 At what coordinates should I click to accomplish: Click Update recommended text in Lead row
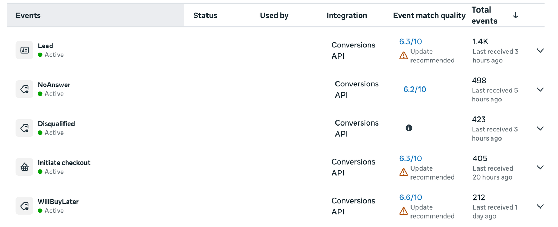432,56
